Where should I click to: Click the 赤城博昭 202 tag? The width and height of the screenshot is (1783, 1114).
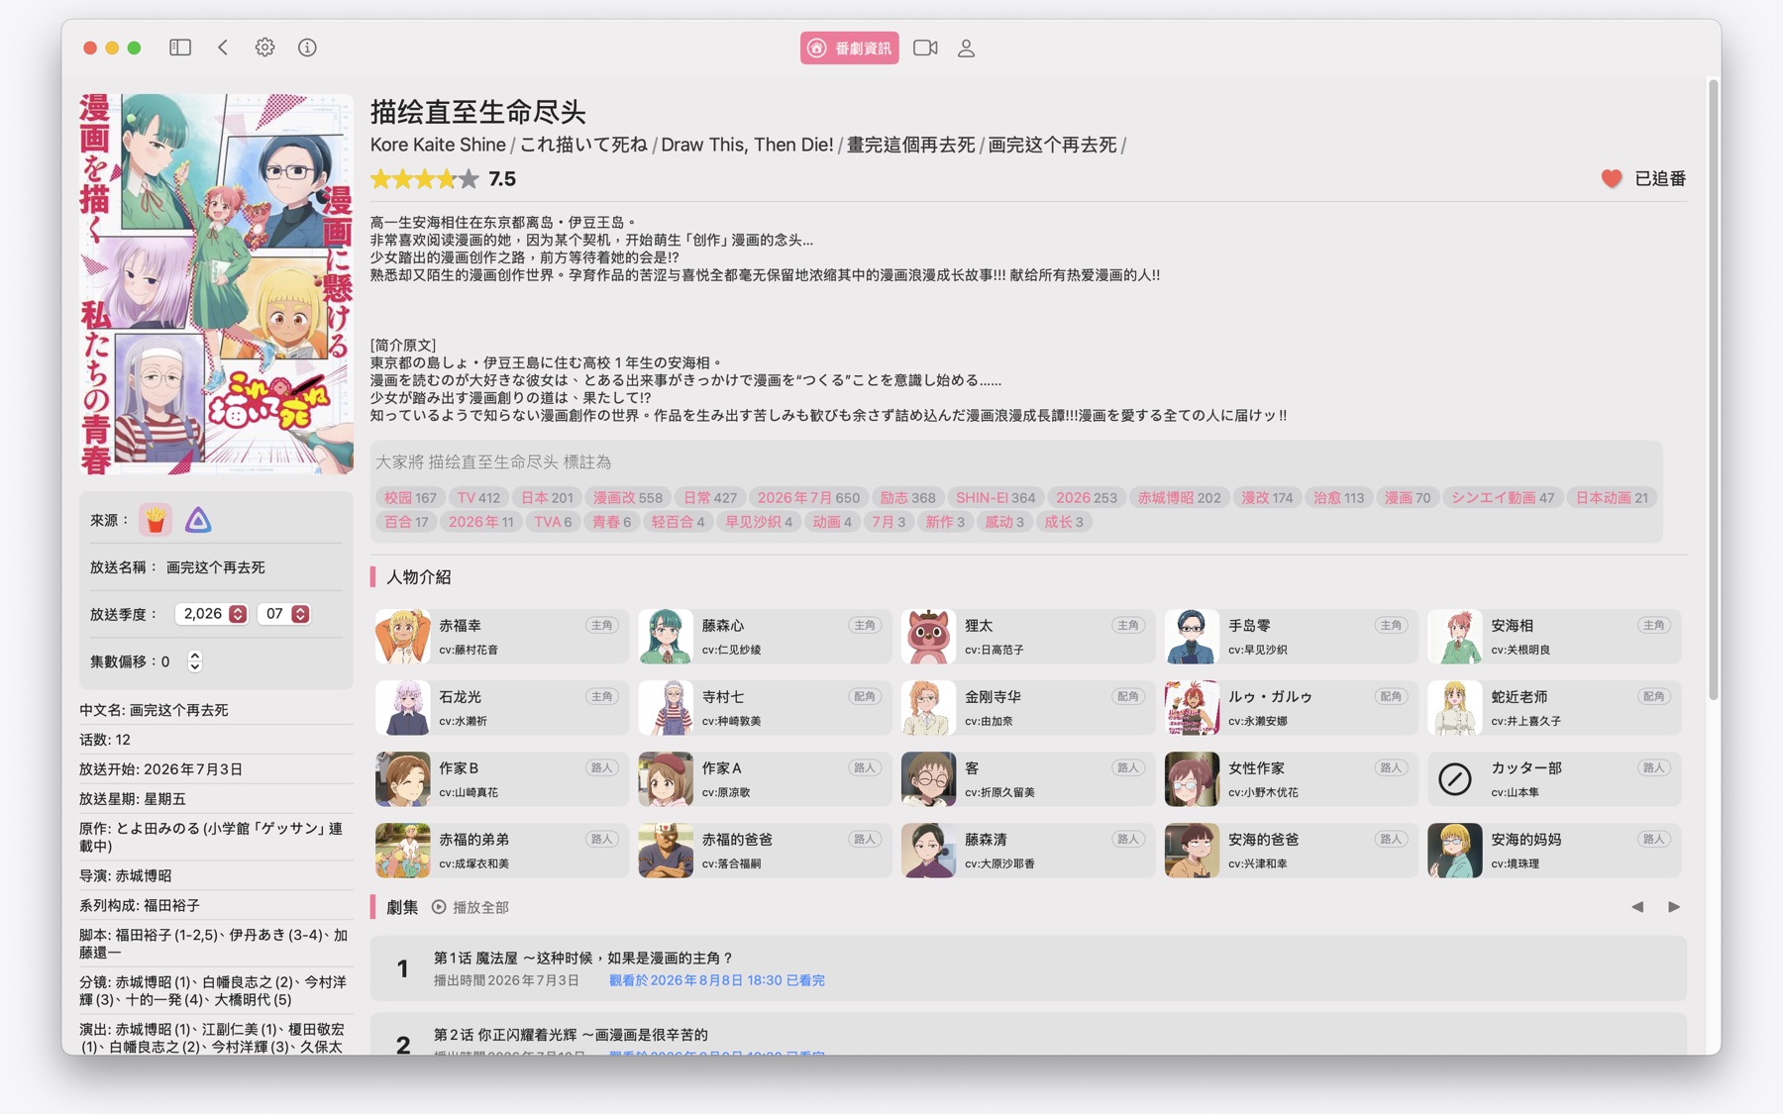[x=1179, y=498]
